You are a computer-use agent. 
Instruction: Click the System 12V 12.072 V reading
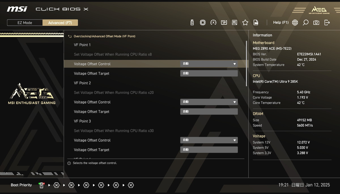(x=303, y=143)
